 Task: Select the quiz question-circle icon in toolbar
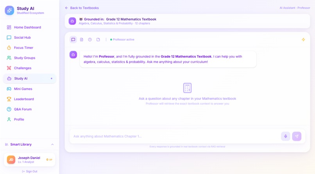90,39
